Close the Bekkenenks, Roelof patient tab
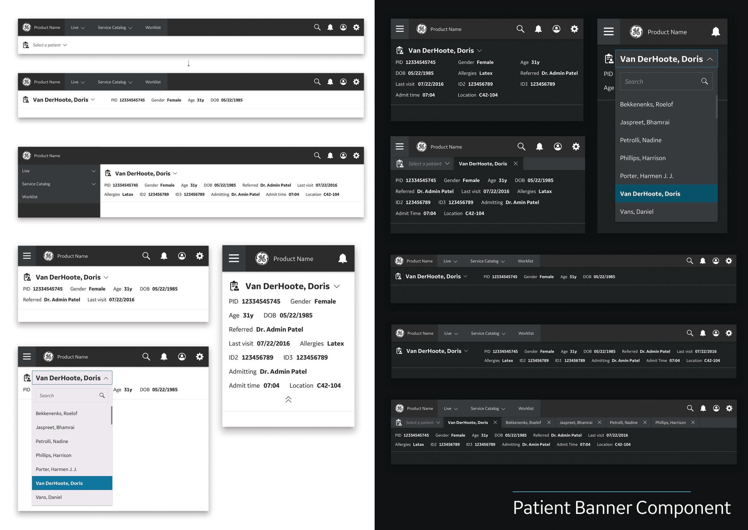The image size is (748, 530). [549, 422]
